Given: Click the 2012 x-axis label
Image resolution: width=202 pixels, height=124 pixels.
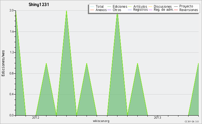Looking at the screenshot, I should tap(36, 118).
